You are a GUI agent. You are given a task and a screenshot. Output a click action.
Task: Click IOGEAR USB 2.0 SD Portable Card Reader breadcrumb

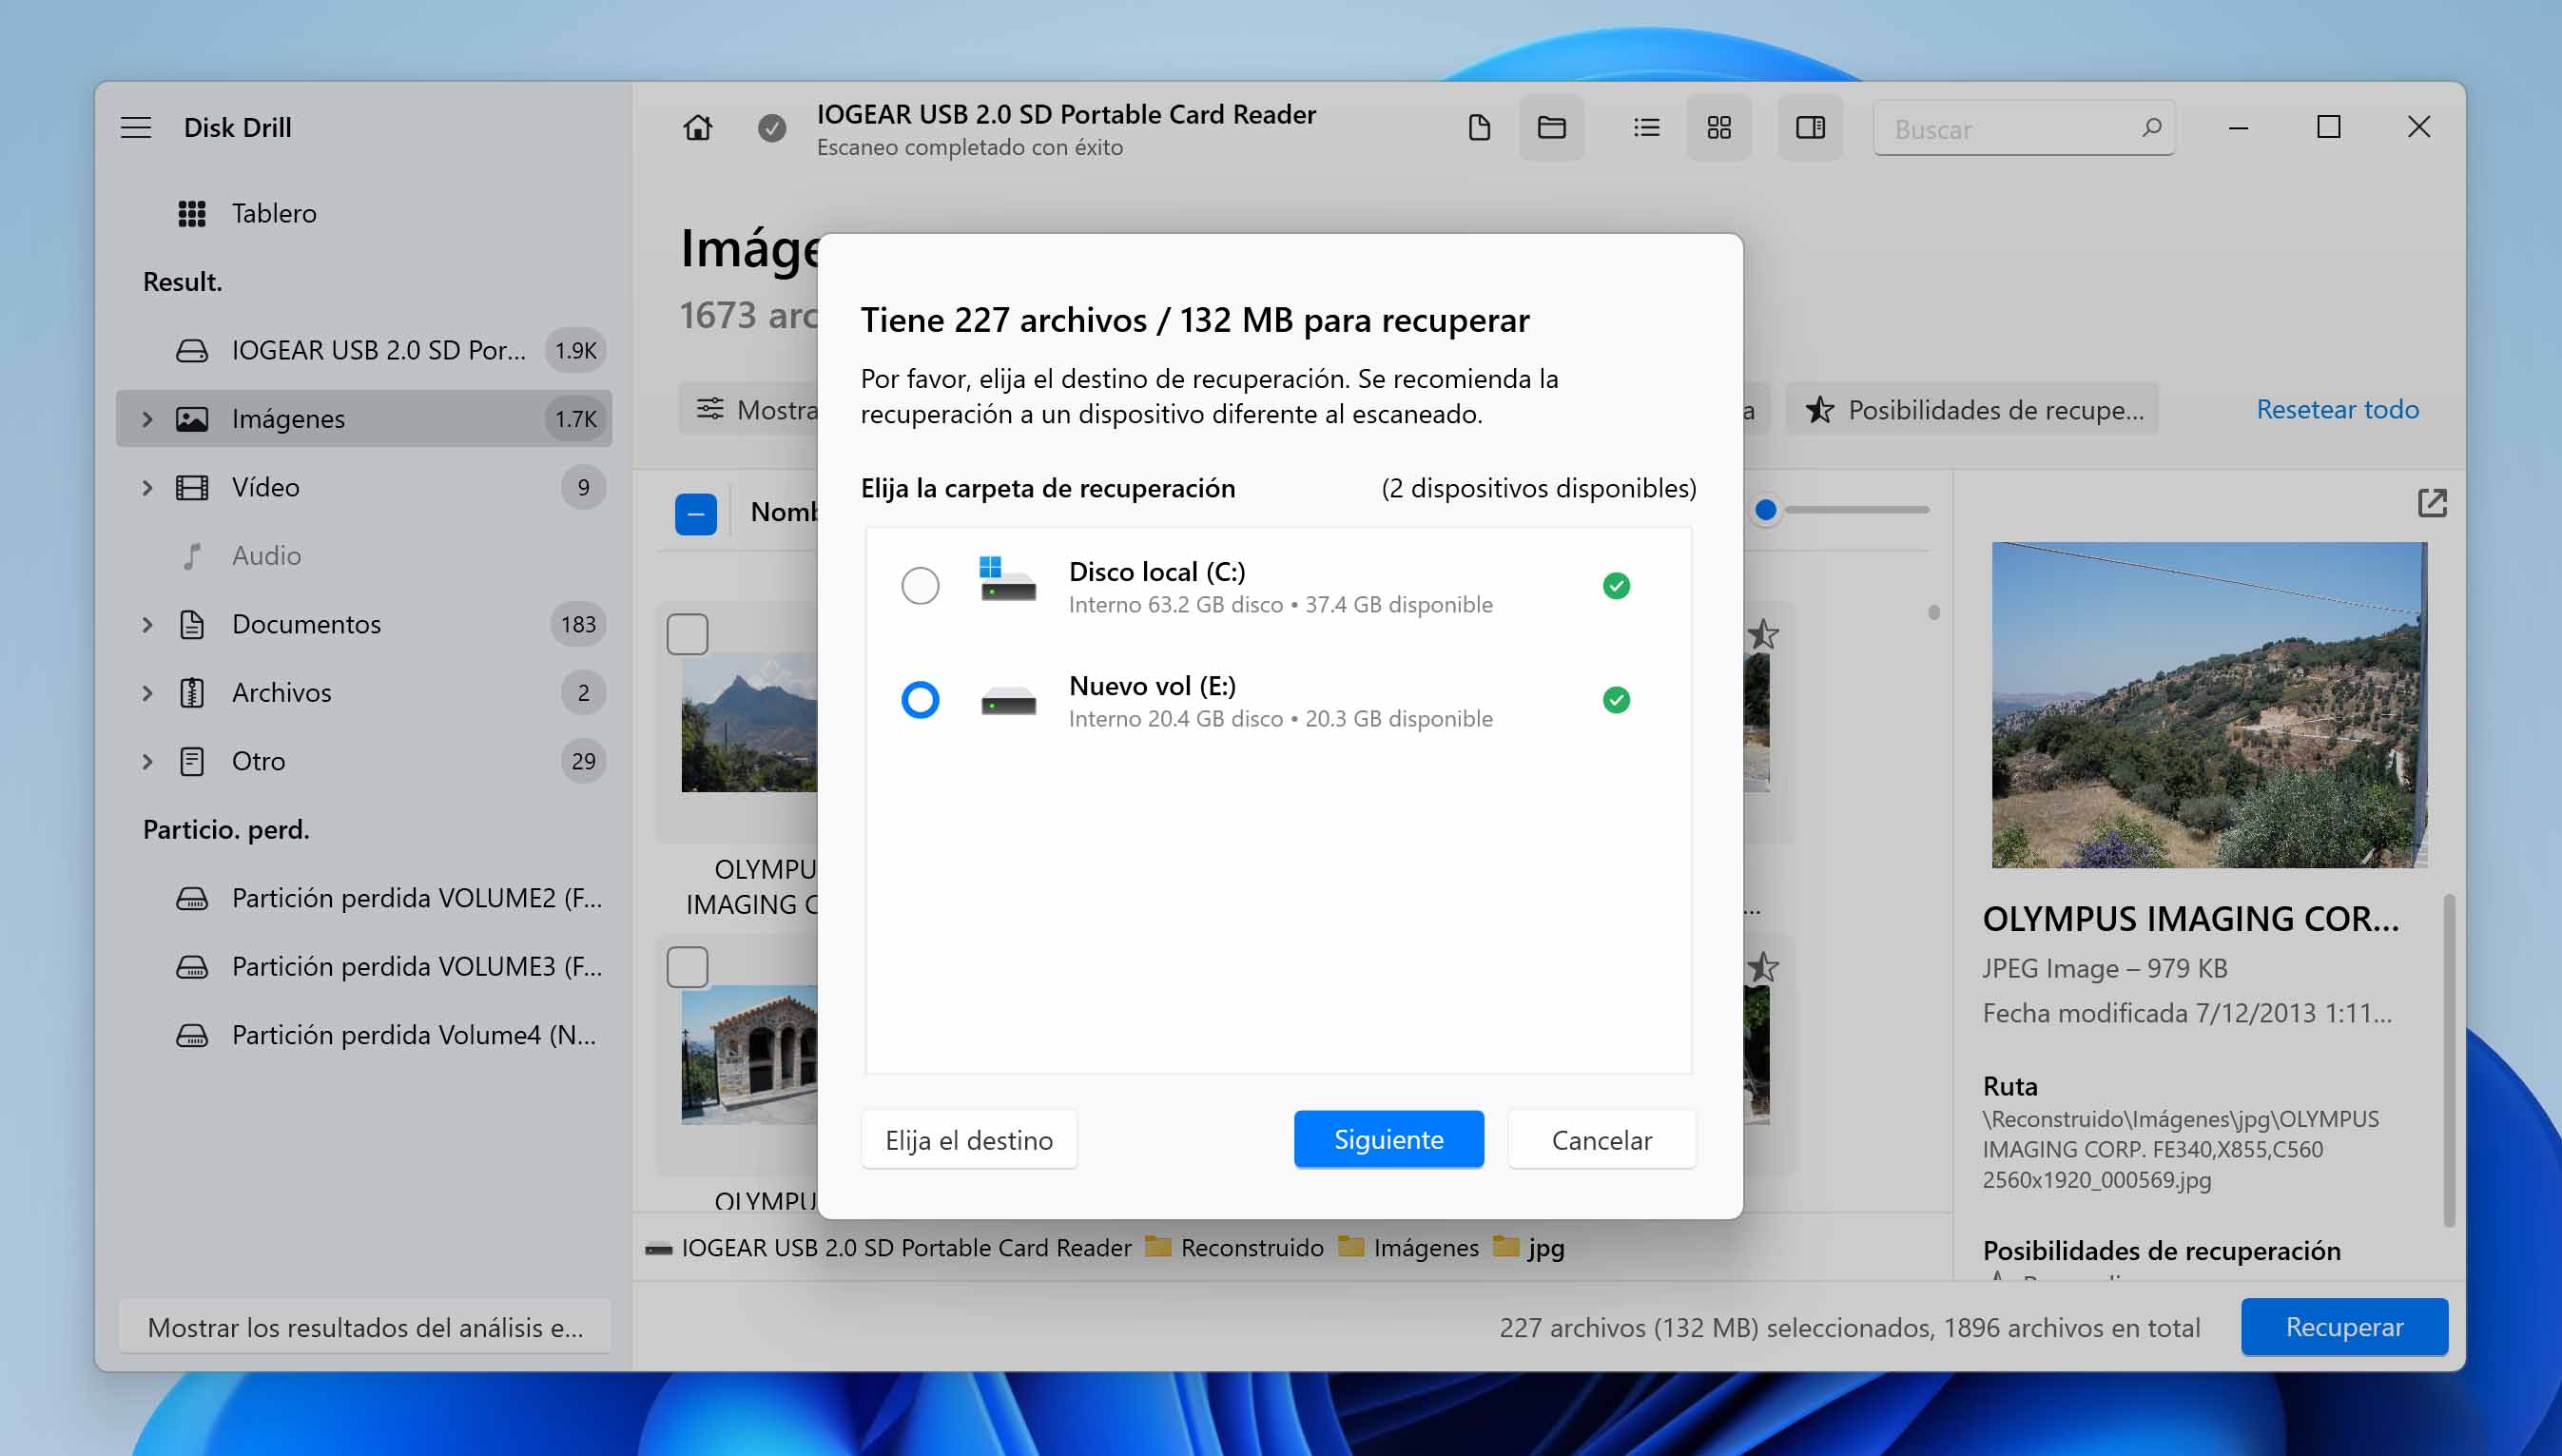[x=888, y=1247]
